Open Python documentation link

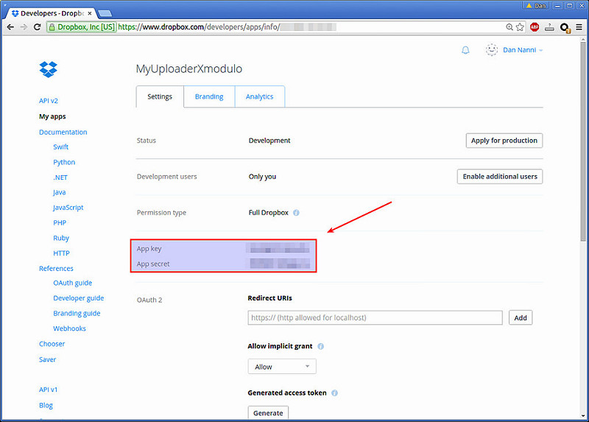64,162
